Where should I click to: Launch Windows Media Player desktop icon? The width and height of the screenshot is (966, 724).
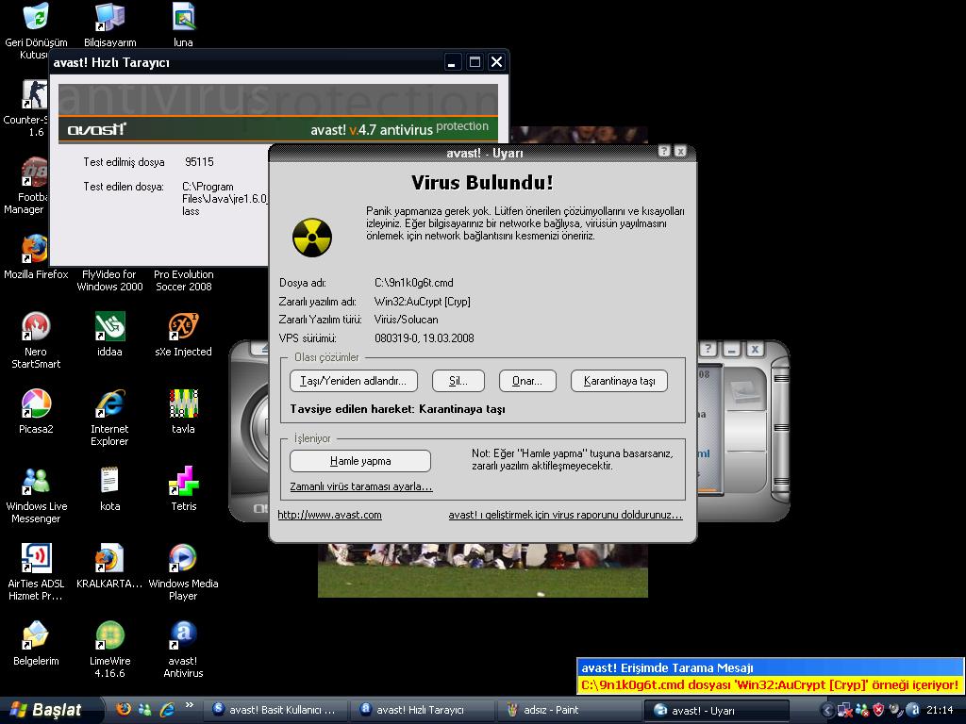[x=183, y=559]
